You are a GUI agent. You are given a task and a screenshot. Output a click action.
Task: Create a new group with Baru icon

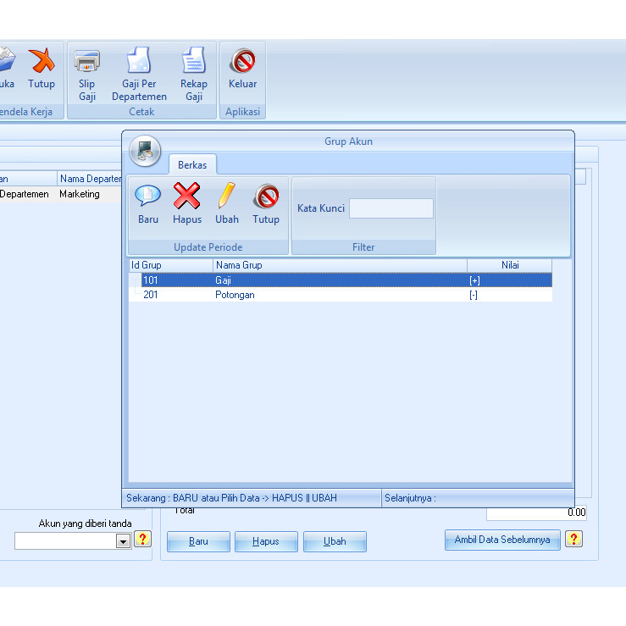coord(147,203)
